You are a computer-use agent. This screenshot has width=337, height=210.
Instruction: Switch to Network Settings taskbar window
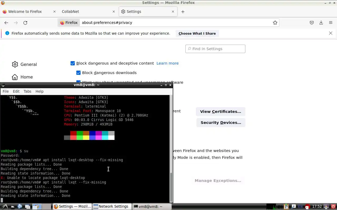112,207
